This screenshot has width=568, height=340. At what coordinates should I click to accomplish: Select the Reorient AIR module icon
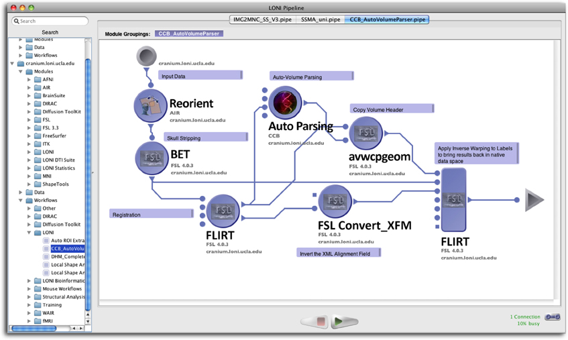(x=150, y=106)
